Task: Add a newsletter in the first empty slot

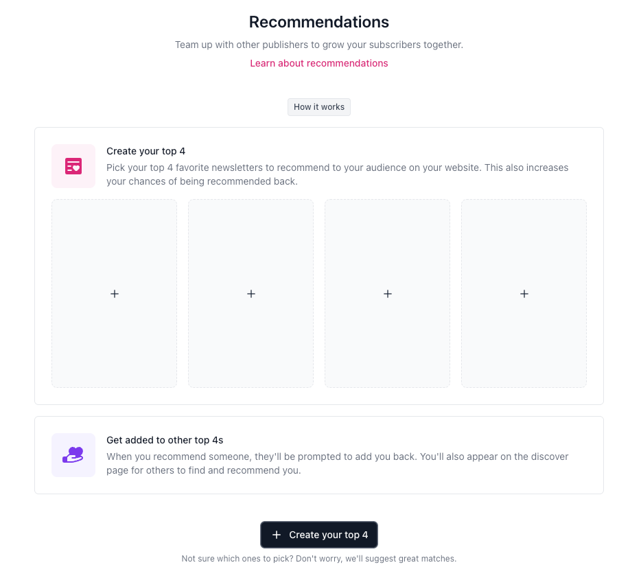Action: (115, 294)
